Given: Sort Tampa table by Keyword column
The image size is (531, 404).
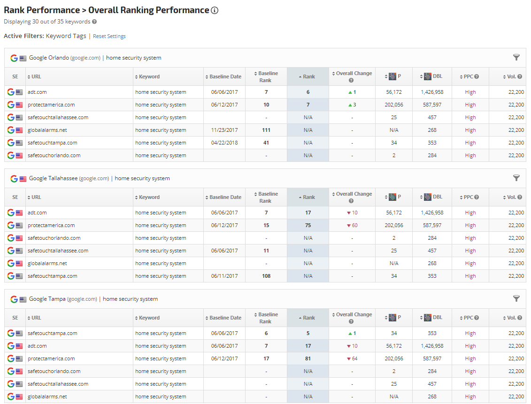Looking at the screenshot, I should pyautogui.click(x=149, y=318).
